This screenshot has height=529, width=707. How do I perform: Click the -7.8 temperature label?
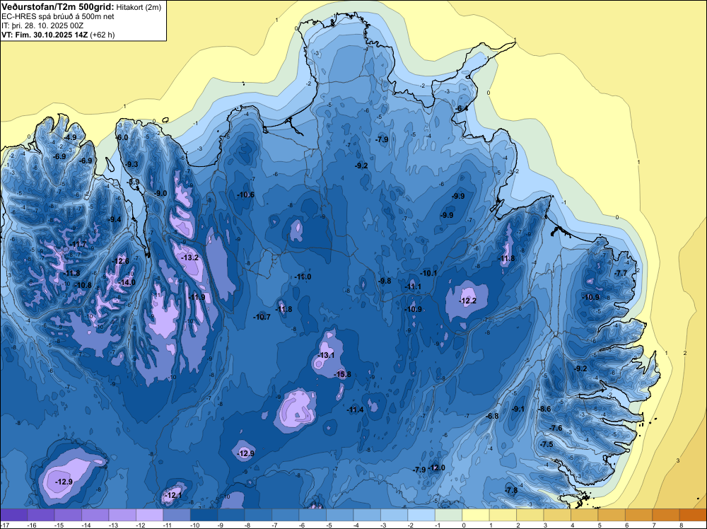(511, 490)
